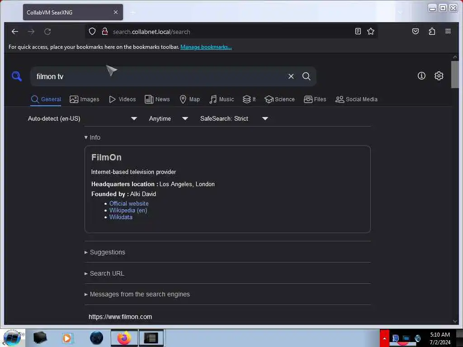Switch to the Images category

pos(85,99)
